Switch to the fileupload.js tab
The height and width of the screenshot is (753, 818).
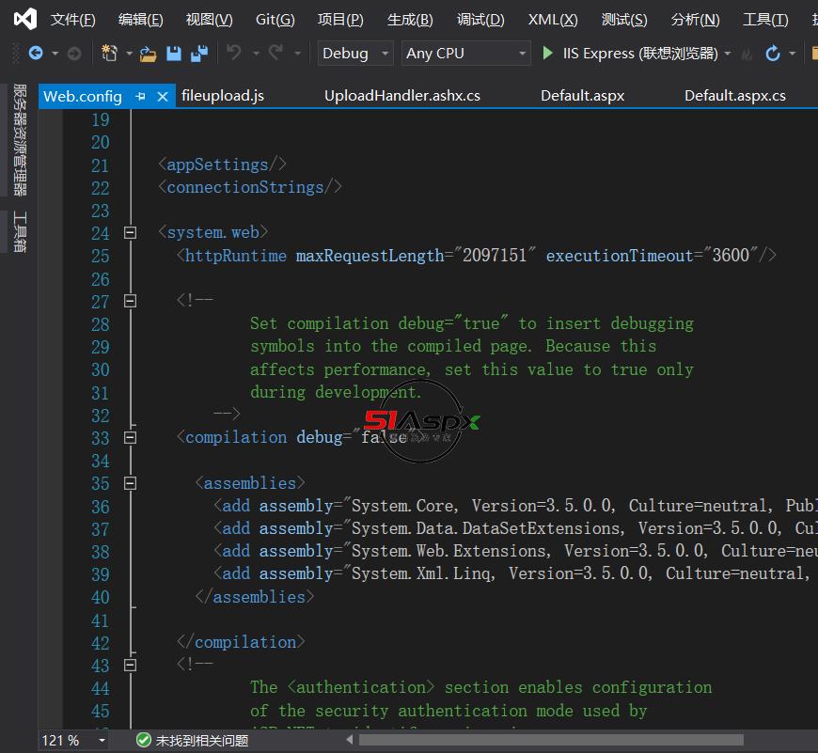(x=223, y=96)
